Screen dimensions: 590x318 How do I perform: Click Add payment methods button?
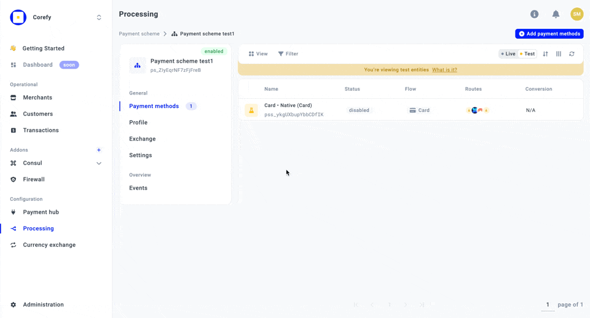click(x=549, y=34)
